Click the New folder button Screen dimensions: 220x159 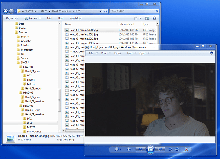click(x=76, y=18)
